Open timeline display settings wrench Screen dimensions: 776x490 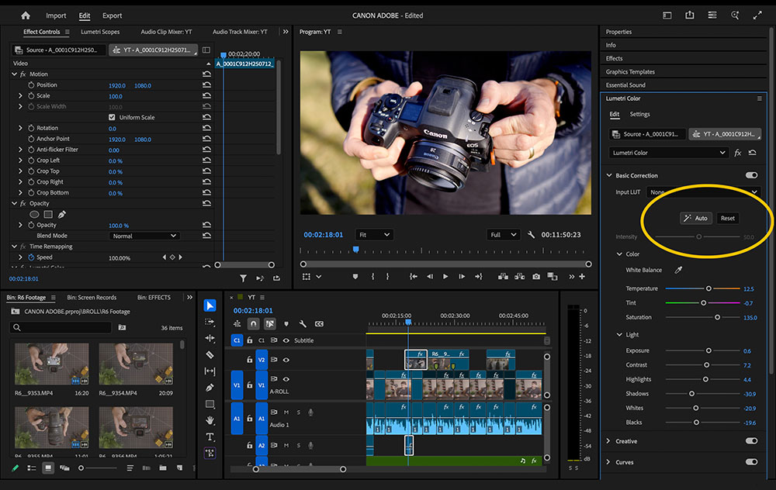tap(303, 324)
